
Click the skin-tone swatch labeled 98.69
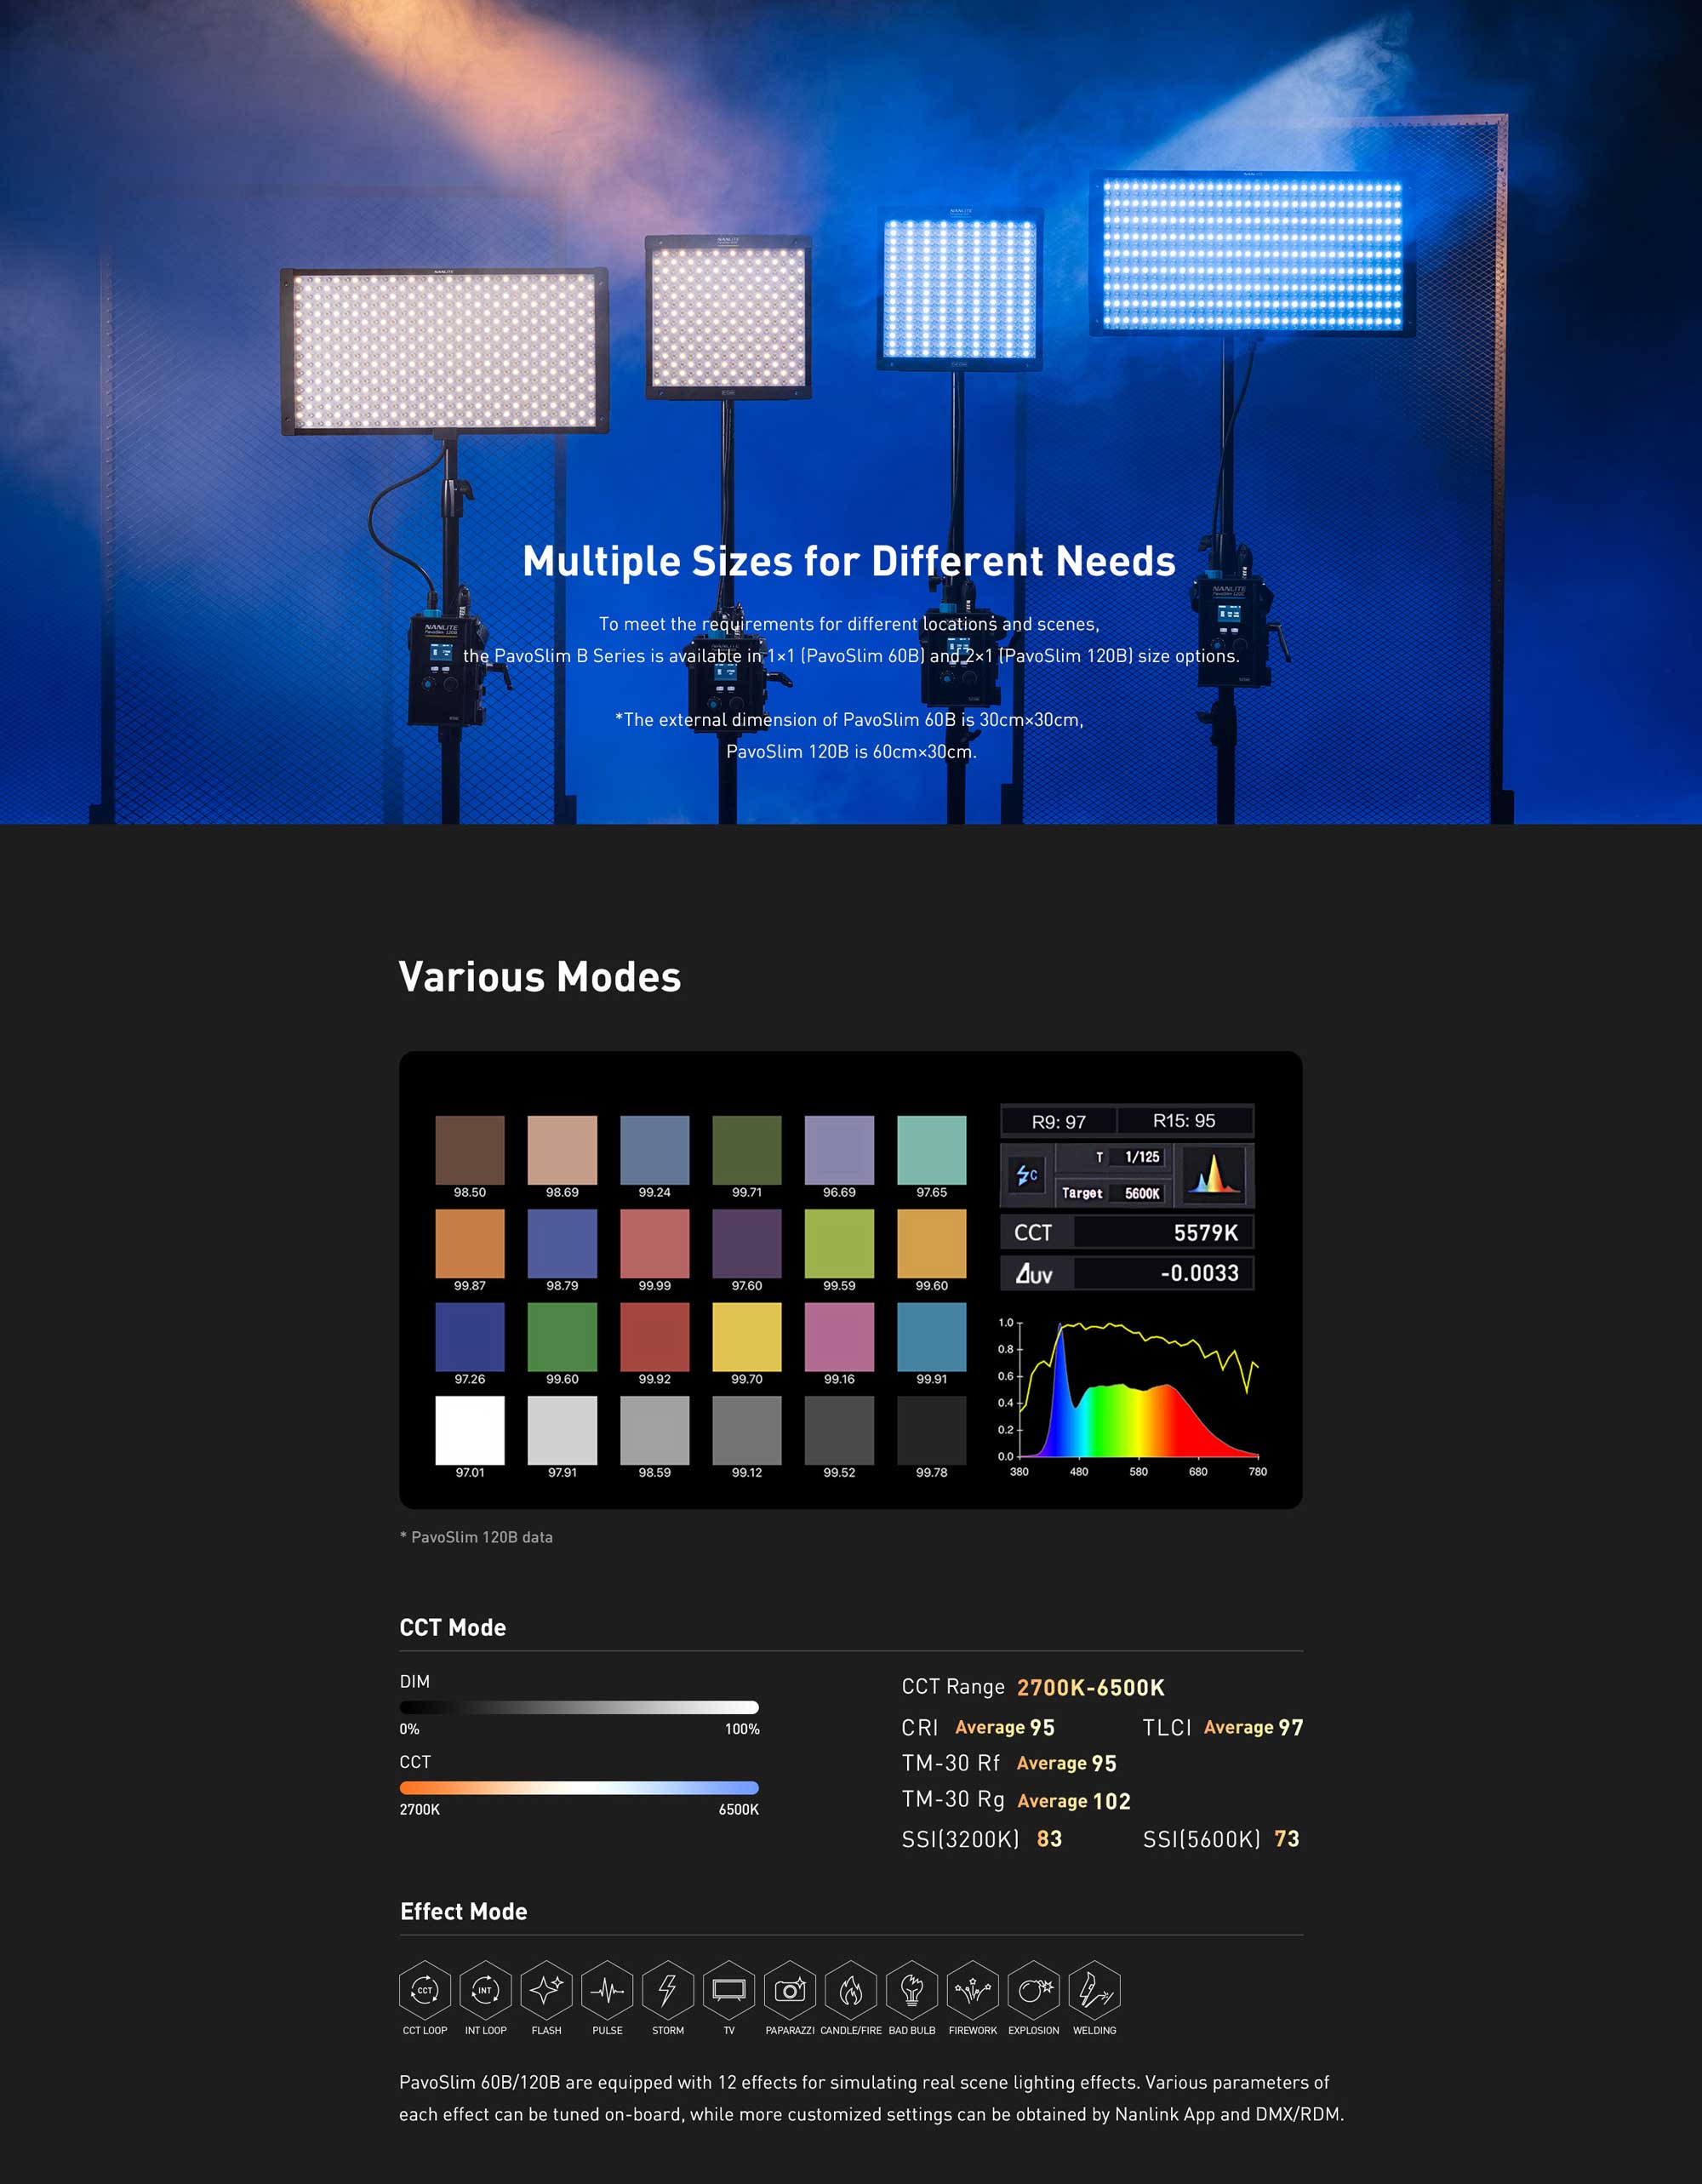point(562,1150)
